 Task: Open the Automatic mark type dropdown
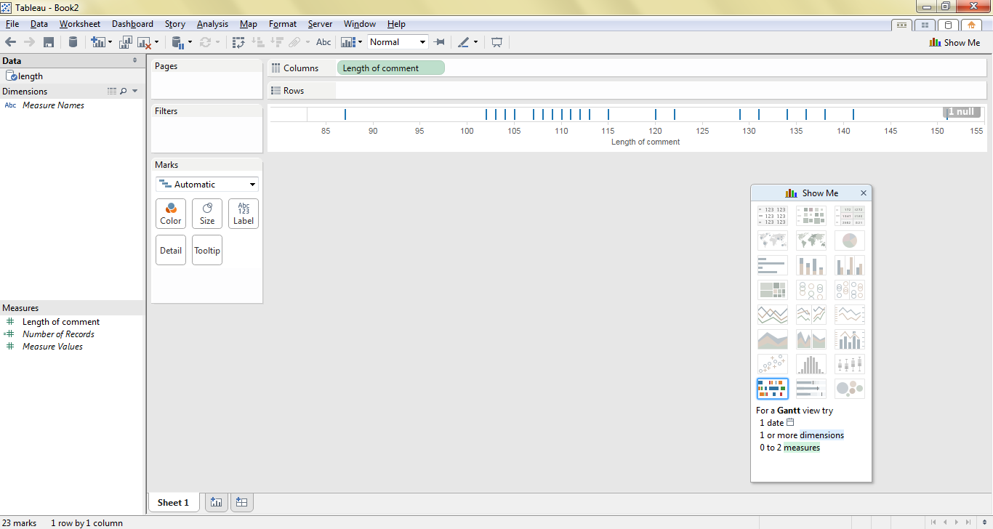(x=207, y=185)
